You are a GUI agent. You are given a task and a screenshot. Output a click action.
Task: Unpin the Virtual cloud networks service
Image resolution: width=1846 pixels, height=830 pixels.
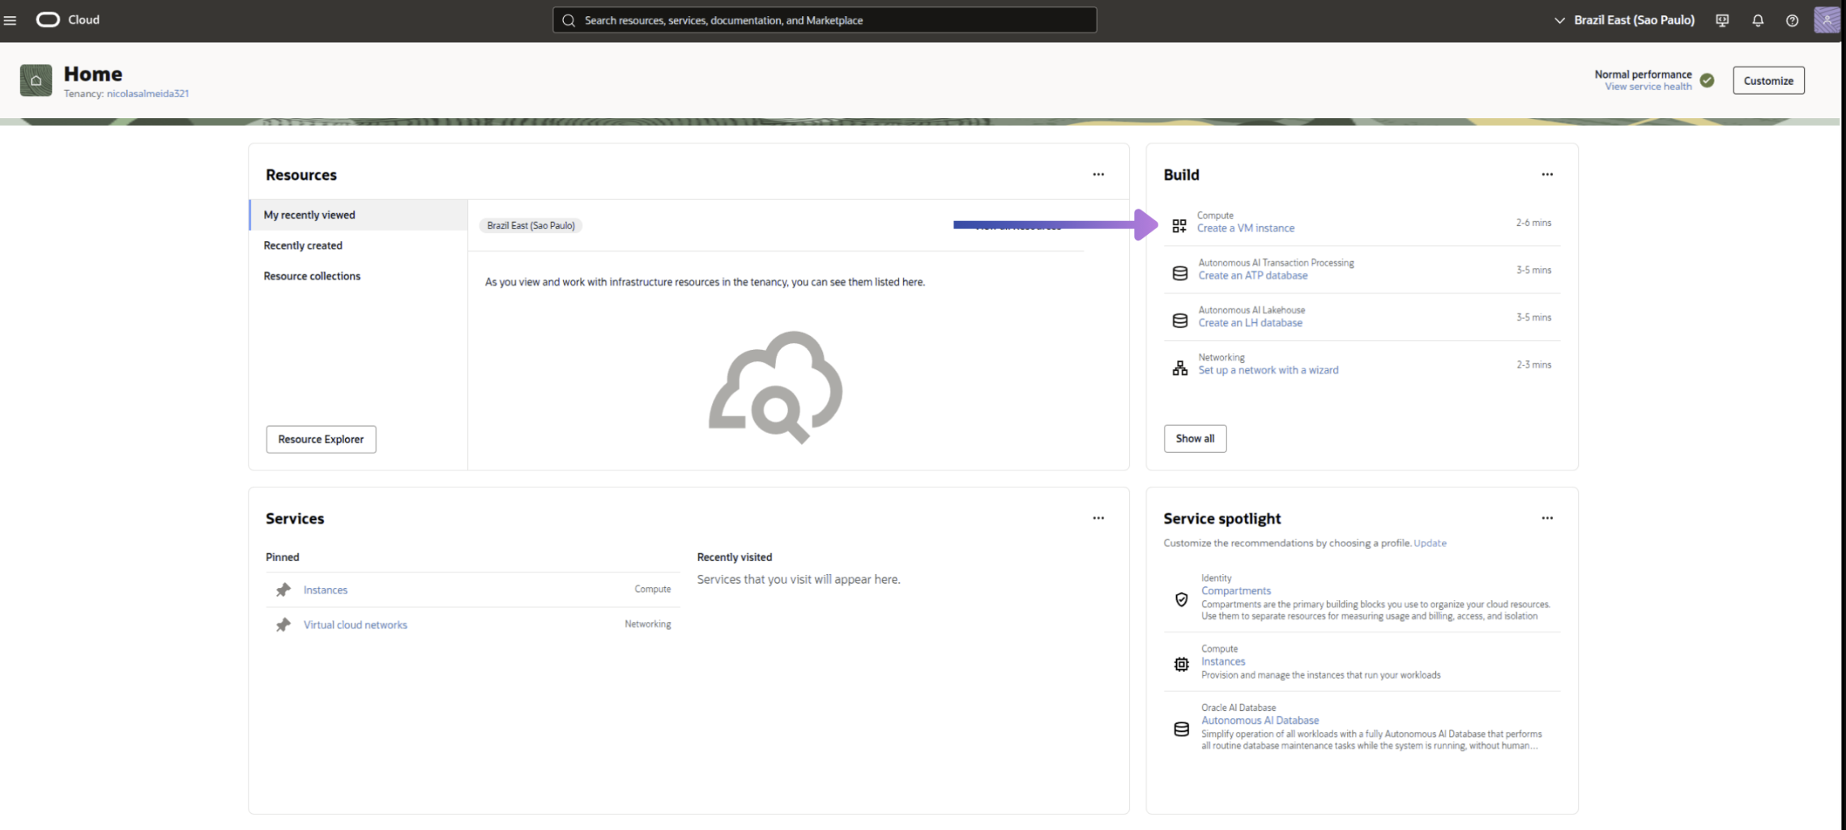click(283, 624)
